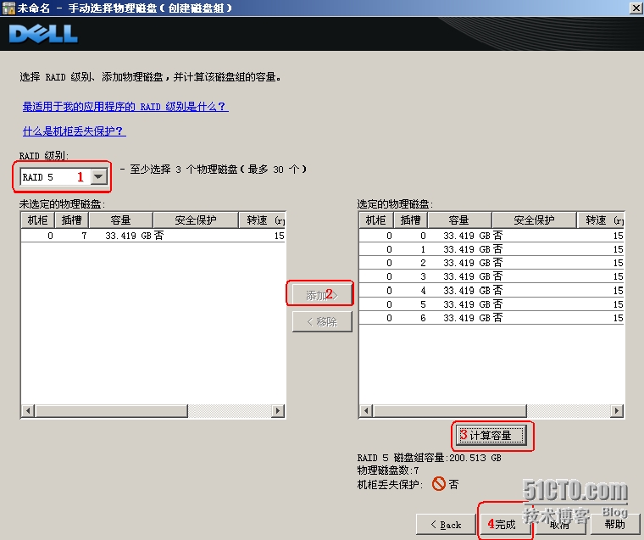644x540 pixels.
Task: Click left scroll arrow of unselected disks list
Action: tap(28, 410)
